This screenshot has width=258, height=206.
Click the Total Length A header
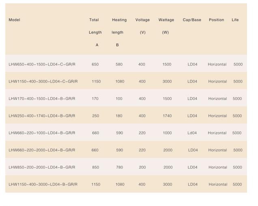pos(95,32)
